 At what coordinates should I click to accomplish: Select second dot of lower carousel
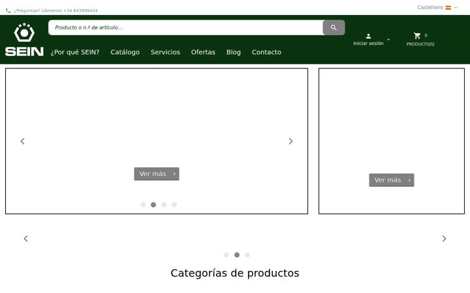pyautogui.click(x=237, y=255)
